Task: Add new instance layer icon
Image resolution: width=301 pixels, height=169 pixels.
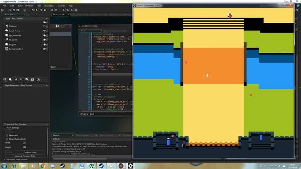Action: [x=10, y=79]
